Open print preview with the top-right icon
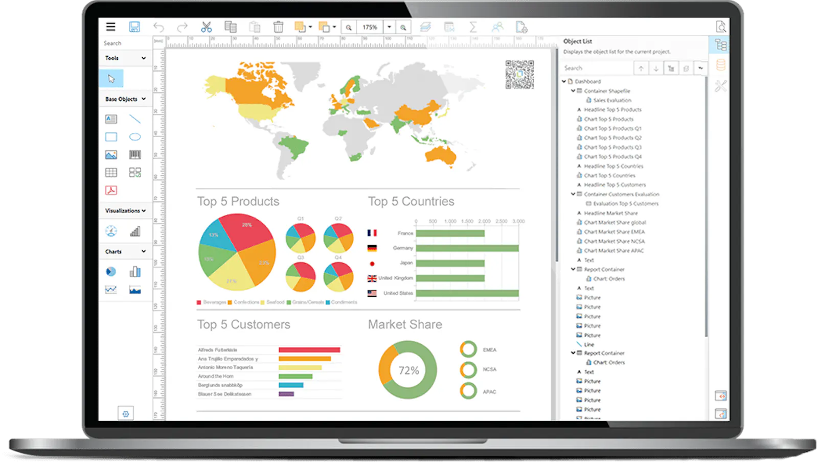The width and height of the screenshot is (818, 470). (x=721, y=27)
